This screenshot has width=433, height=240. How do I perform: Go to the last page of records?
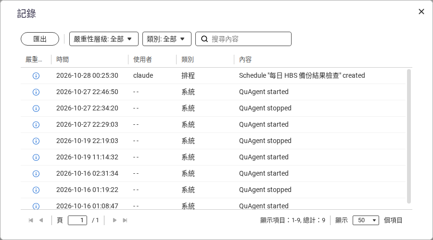(125, 220)
